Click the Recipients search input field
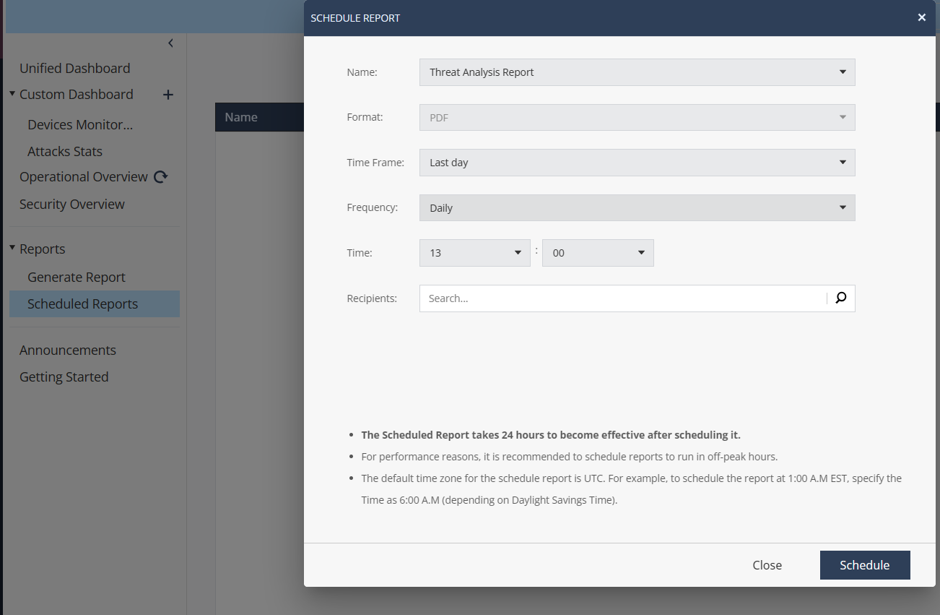 [622, 298]
